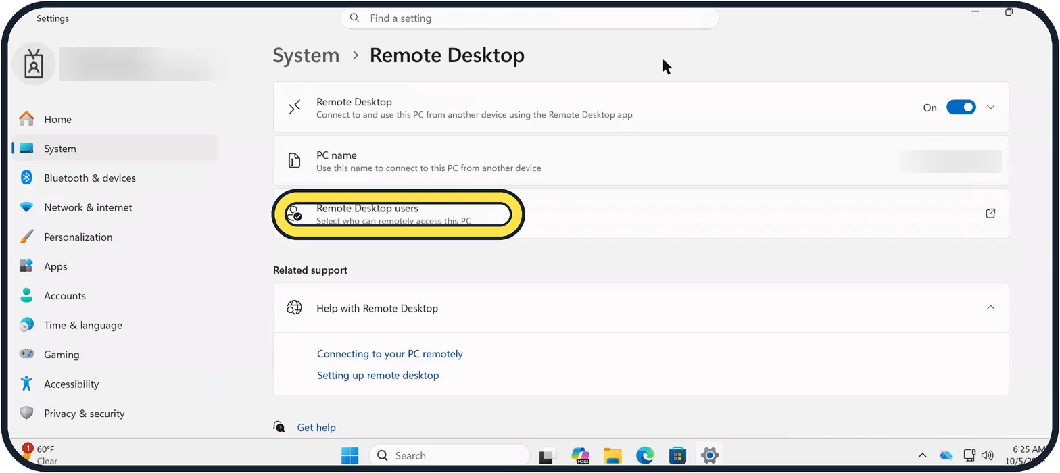The height and width of the screenshot is (473, 1060).
Task: Click the search magnifier in Find a setting
Action: coord(355,18)
